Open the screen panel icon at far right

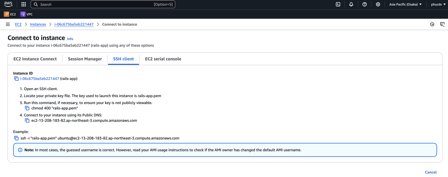click(442, 24)
